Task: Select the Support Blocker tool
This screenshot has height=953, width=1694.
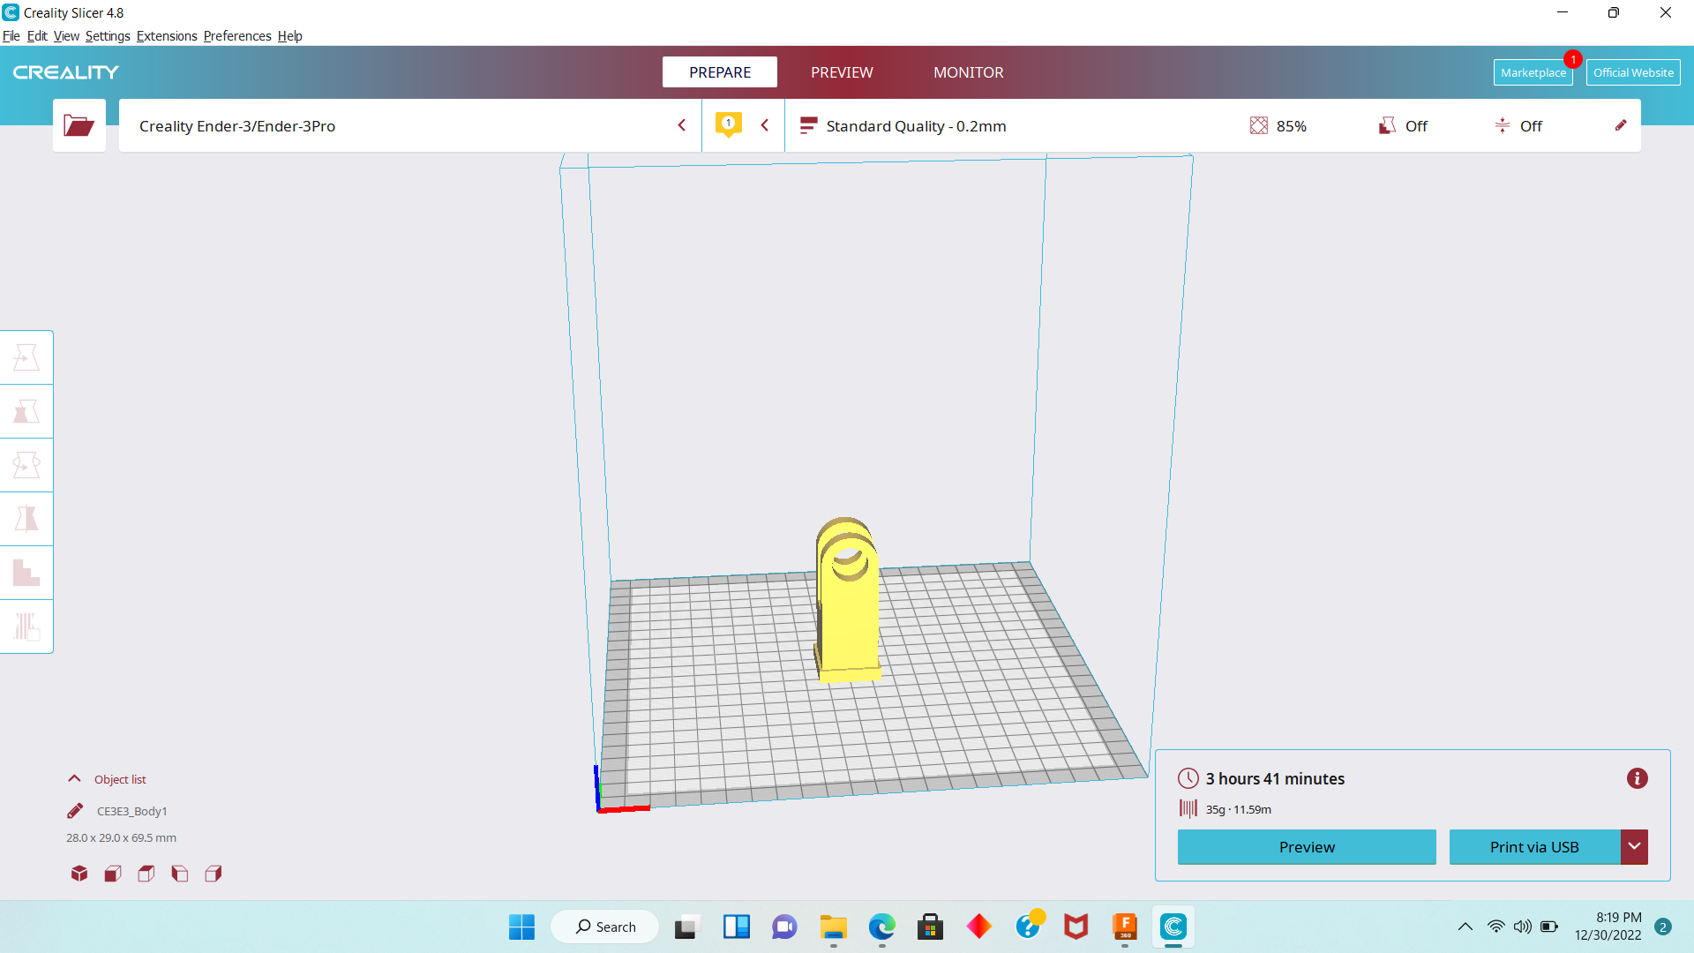Action: pyautogui.click(x=26, y=627)
